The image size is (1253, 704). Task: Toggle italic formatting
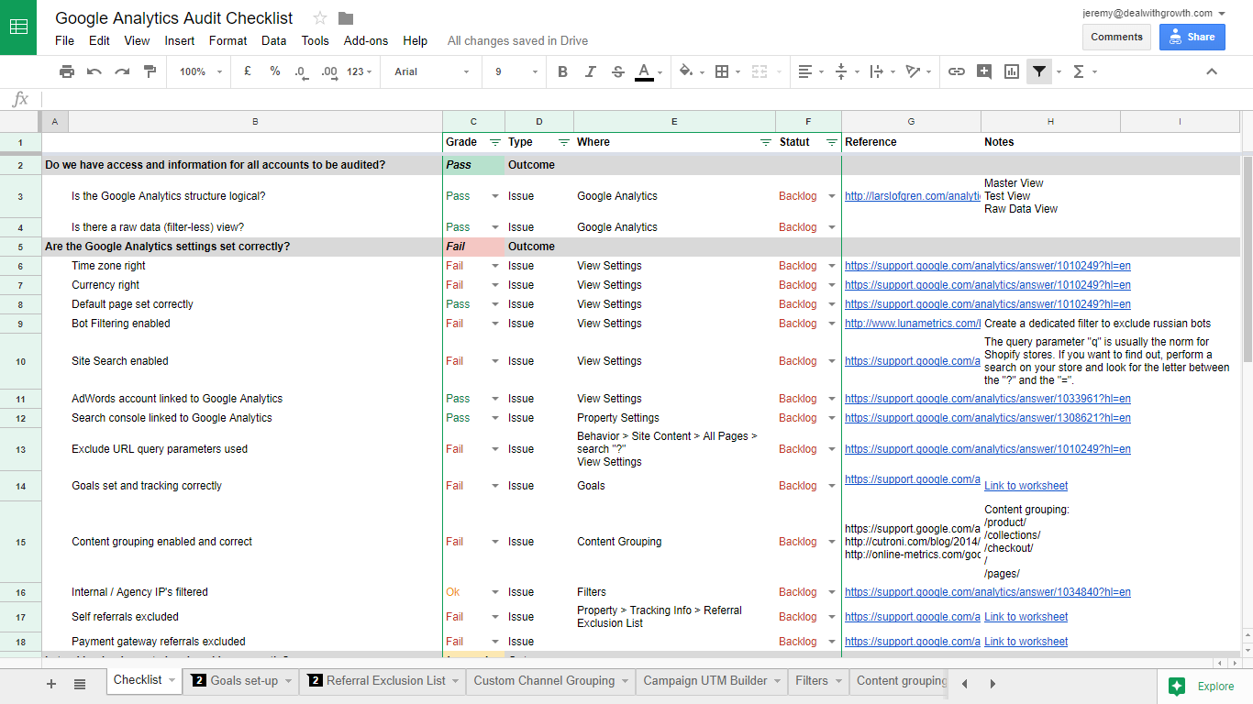pyautogui.click(x=591, y=71)
